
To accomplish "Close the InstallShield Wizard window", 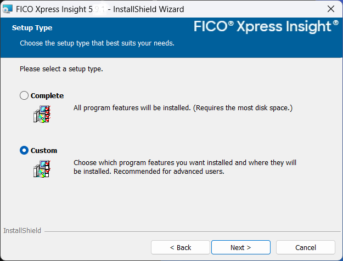I will point(331,9).
